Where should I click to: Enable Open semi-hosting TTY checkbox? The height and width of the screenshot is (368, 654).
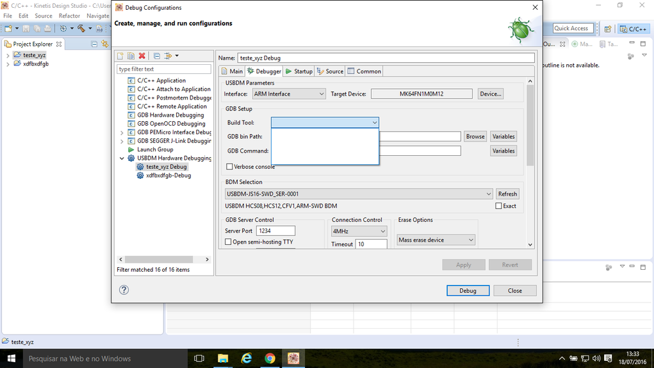tap(228, 242)
